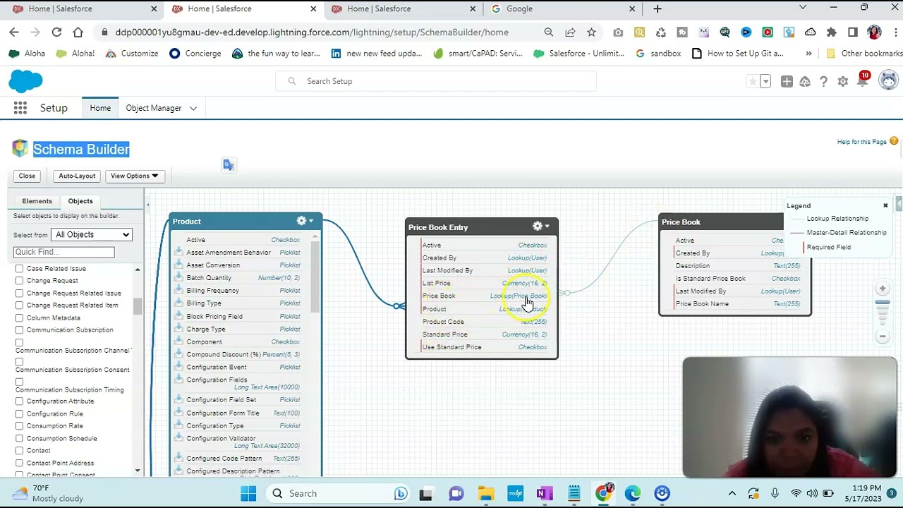Click the Quick Find input field
The image size is (903, 508).
[x=63, y=252]
